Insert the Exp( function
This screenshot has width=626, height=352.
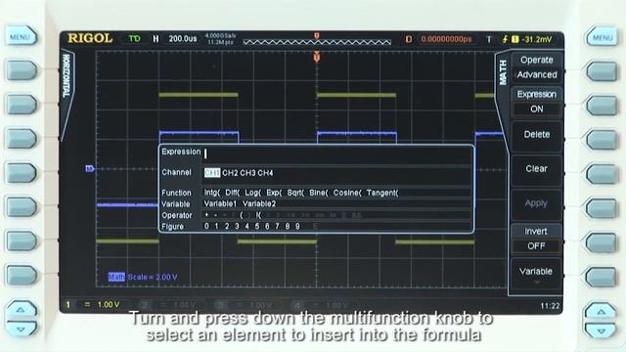click(x=274, y=193)
